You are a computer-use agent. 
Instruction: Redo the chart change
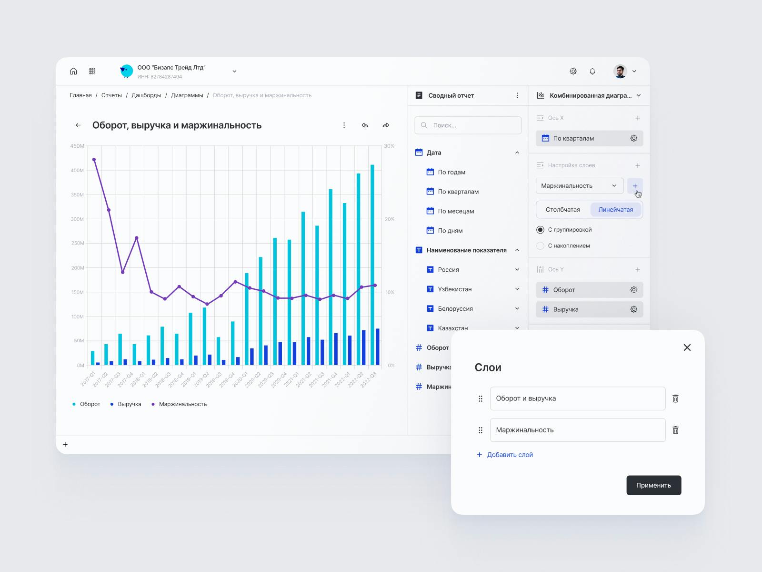pos(386,125)
